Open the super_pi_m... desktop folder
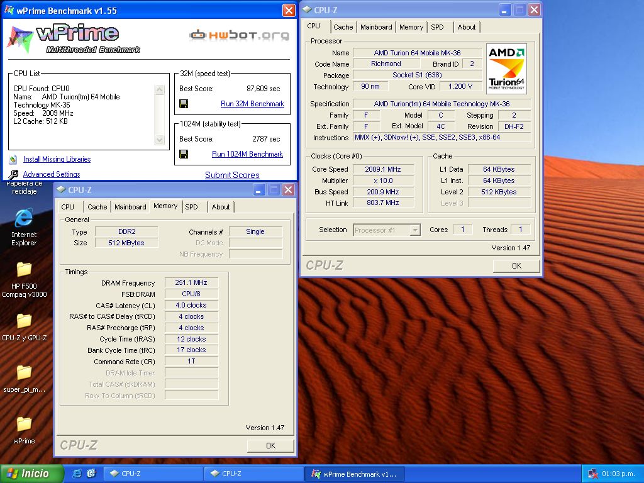This screenshot has width=644, height=483. [24, 379]
